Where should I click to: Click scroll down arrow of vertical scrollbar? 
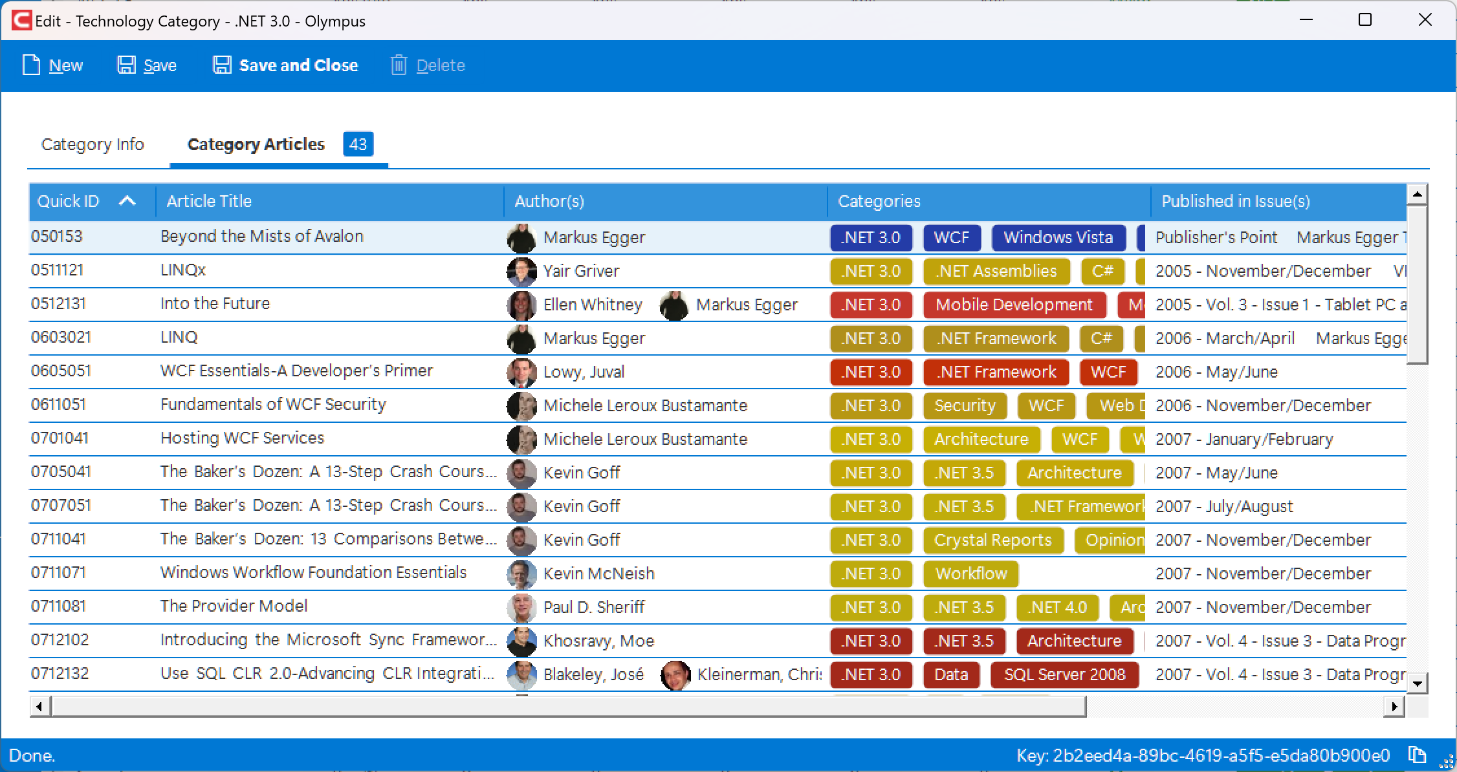click(1417, 683)
